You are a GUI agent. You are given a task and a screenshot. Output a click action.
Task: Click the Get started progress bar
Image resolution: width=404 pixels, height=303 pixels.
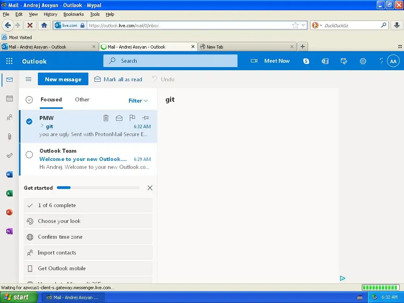98,188
